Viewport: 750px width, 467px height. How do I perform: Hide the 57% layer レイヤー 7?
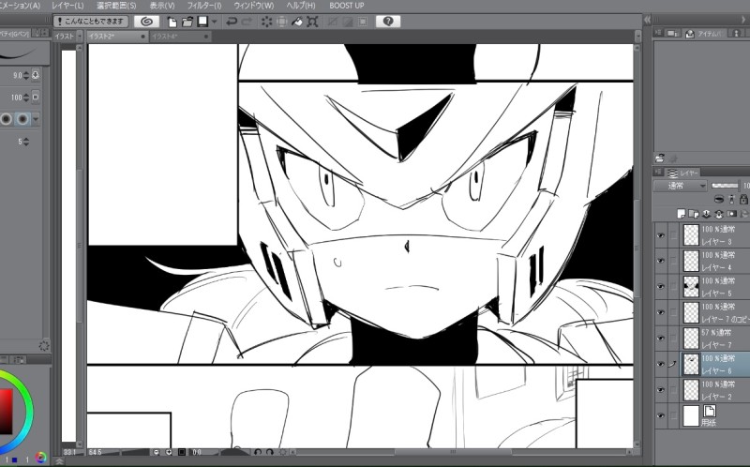(661, 338)
